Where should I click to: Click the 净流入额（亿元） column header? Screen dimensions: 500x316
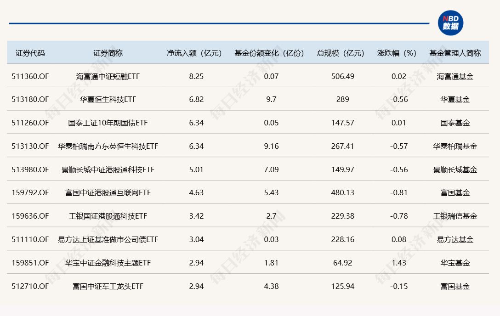point(194,53)
